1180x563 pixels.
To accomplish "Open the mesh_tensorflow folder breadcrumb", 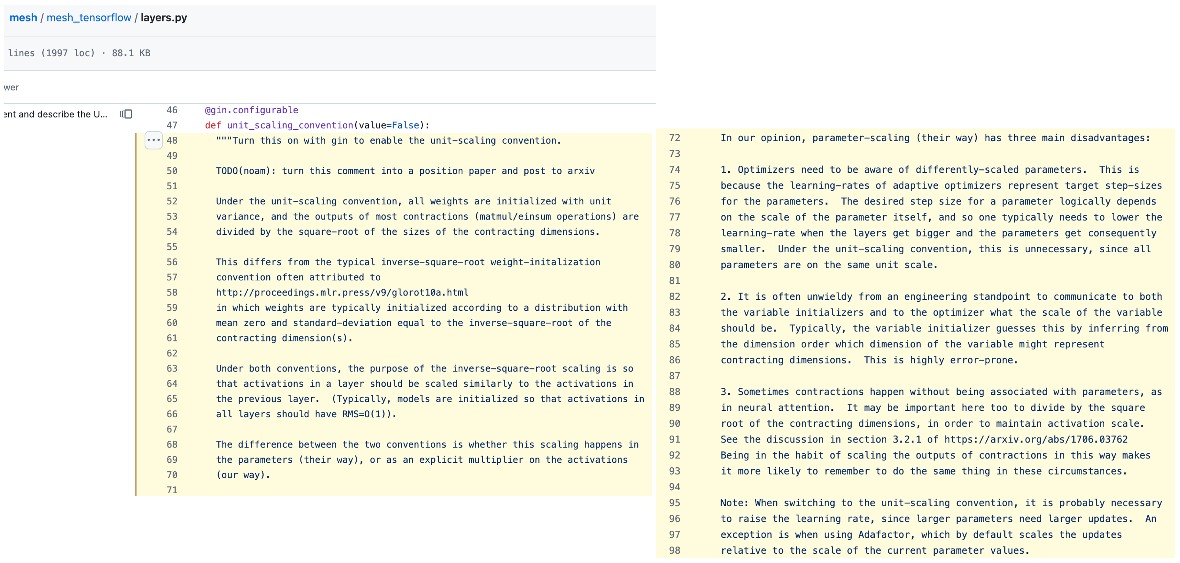I will coord(89,18).
